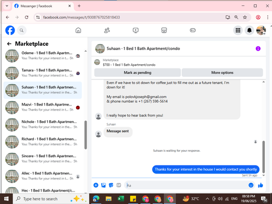272x204 pixels.
Task: Choose a sticker icon in composer
Action: 111,185
